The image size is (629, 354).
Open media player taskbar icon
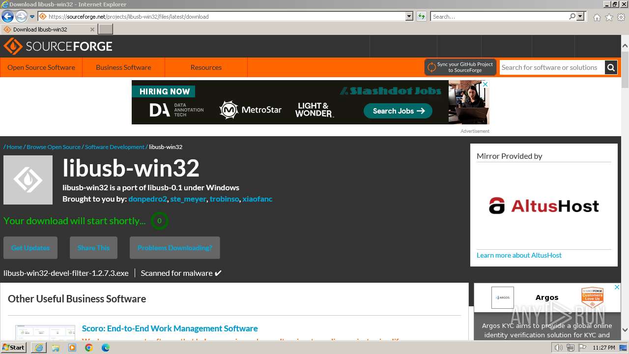[x=72, y=348]
